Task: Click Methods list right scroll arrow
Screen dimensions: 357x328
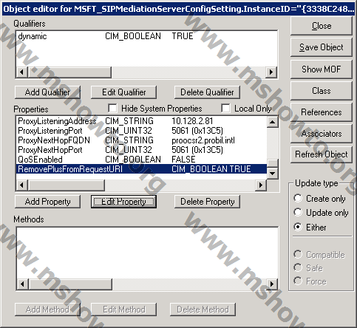Action: point(272,284)
